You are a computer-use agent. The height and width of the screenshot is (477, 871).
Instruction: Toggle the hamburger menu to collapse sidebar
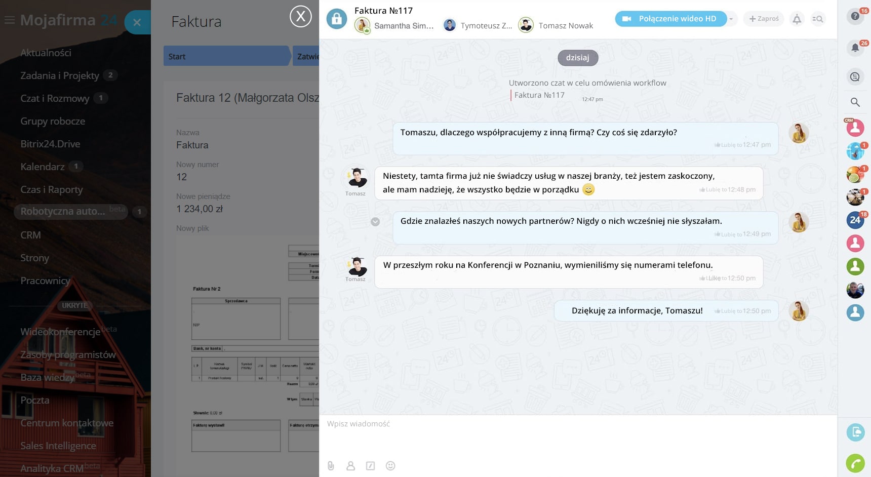pos(10,20)
